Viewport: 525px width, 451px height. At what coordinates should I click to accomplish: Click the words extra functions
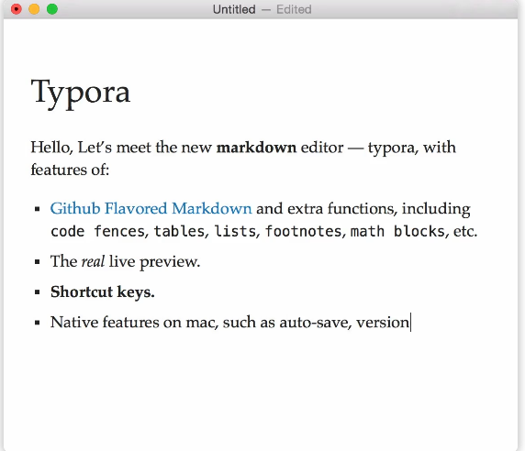coord(341,209)
